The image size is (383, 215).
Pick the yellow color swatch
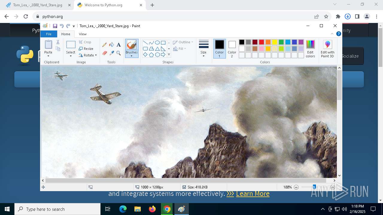(275, 42)
